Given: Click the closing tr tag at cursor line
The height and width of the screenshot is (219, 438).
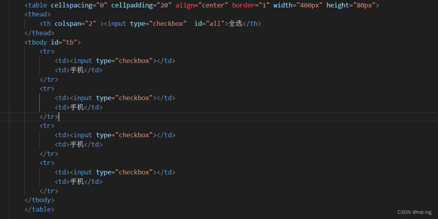Looking at the screenshot, I should pos(49,117).
